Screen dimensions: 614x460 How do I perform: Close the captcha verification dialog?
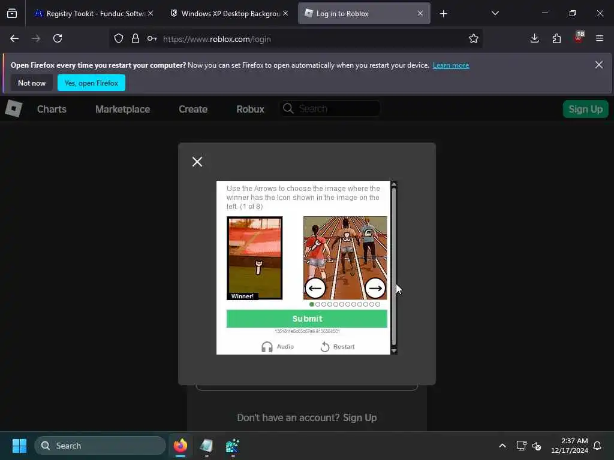point(197,162)
